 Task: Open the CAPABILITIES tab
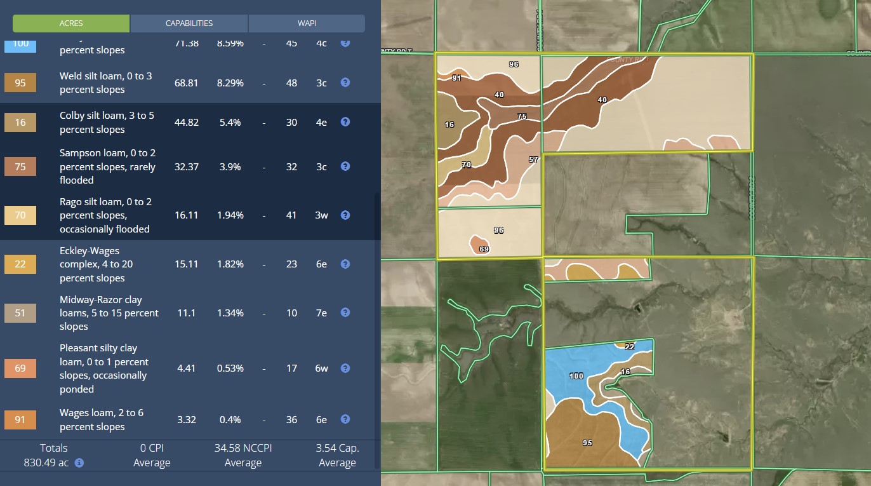[189, 24]
